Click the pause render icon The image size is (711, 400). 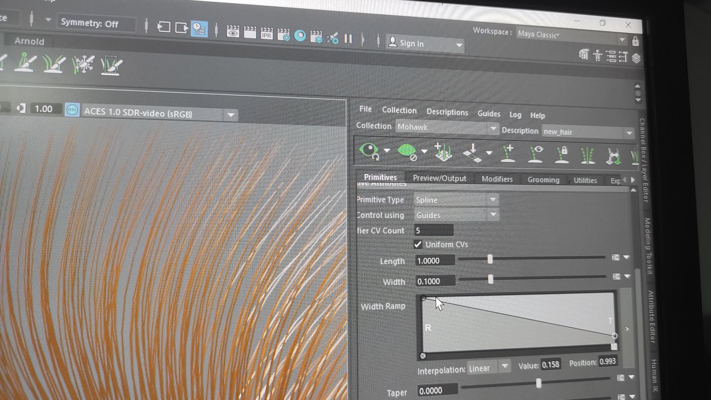point(348,39)
